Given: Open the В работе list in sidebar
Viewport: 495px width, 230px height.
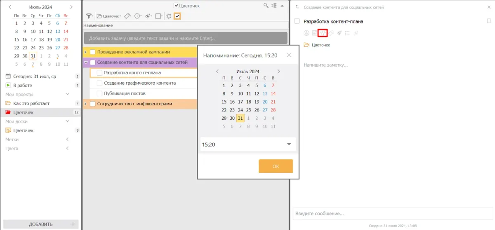Looking at the screenshot, I should tap(23, 85).
